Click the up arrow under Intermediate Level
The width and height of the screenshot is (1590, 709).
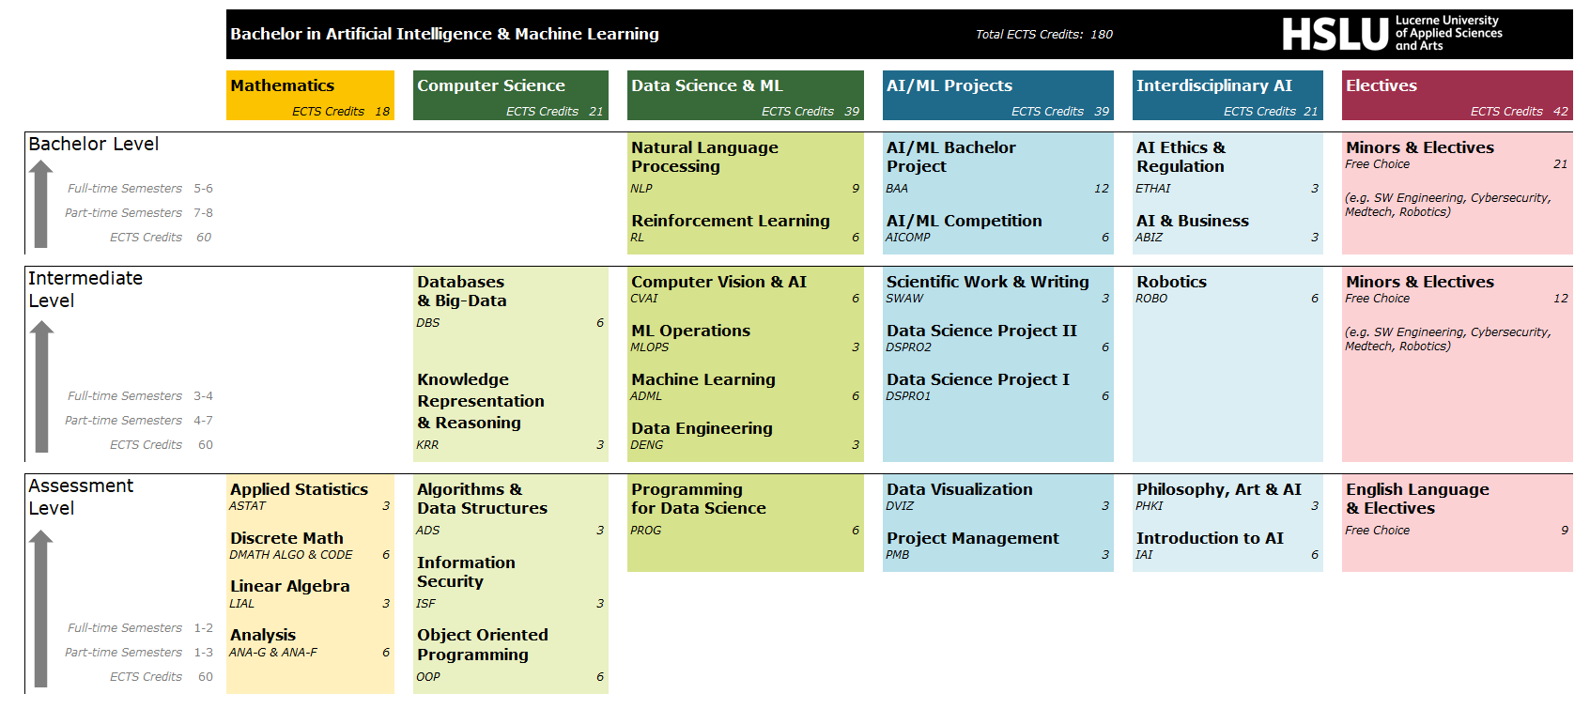point(41,386)
